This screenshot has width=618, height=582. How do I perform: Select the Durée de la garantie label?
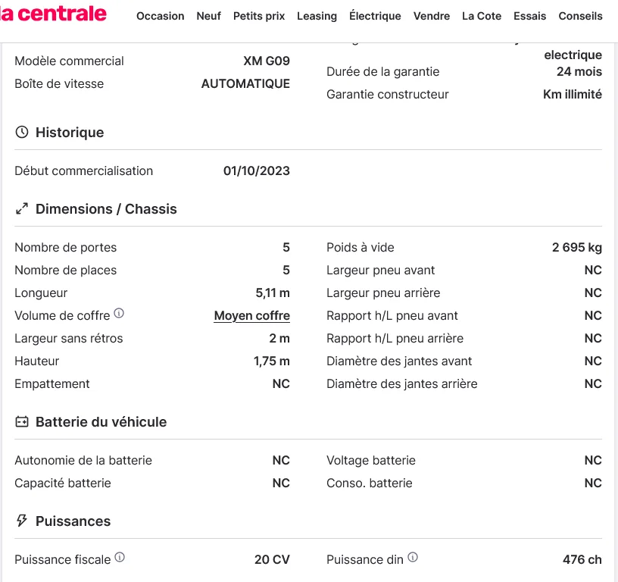pyautogui.click(x=383, y=72)
